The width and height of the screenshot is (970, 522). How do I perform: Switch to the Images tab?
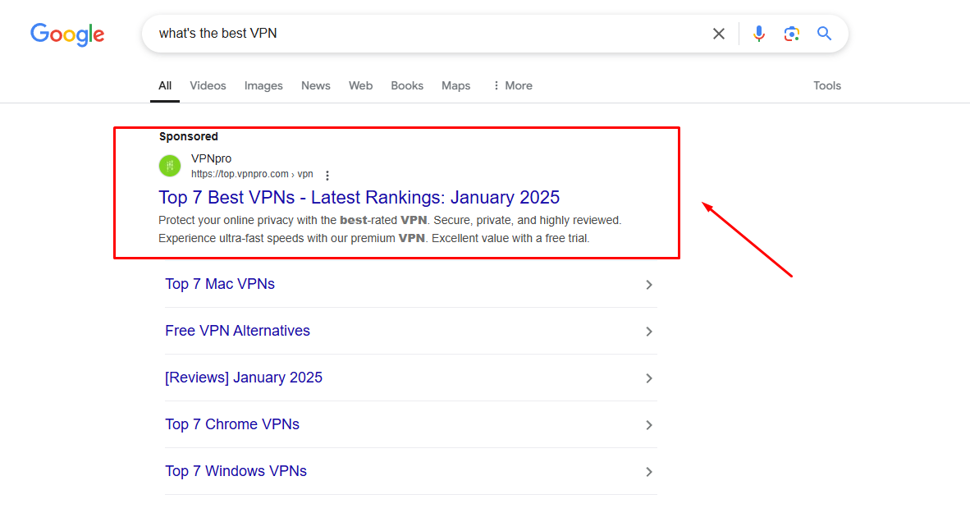point(263,85)
